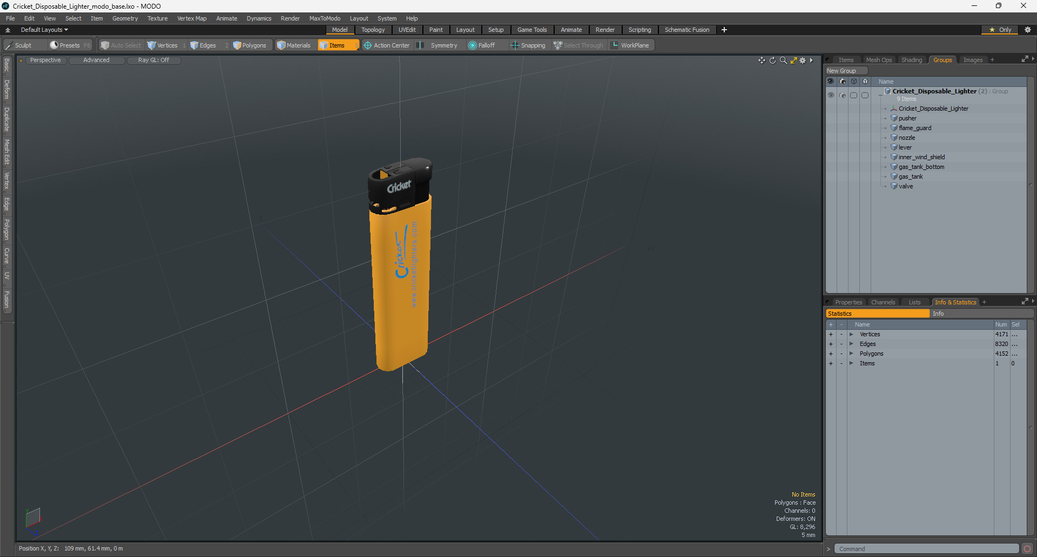Subtract Polygons from selection with minus
Viewport: 1037px width, 557px height.
tap(841, 354)
